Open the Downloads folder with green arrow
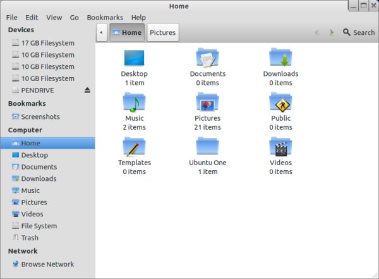 pyautogui.click(x=280, y=58)
